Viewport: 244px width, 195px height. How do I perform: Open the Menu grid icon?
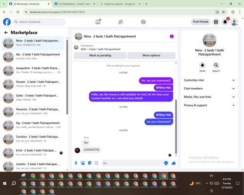pyautogui.click(x=216, y=22)
